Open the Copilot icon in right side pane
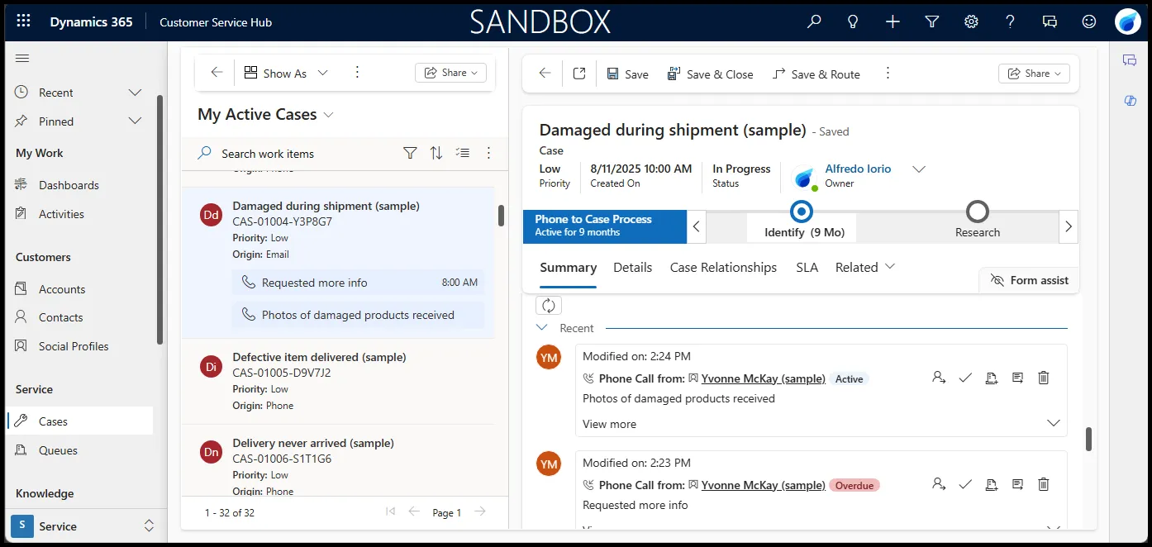 coord(1130,100)
